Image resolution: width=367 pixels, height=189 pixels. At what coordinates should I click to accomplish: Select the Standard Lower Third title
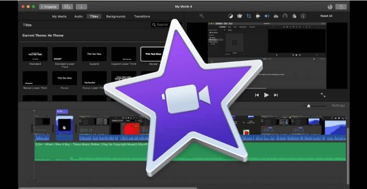click(65, 54)
